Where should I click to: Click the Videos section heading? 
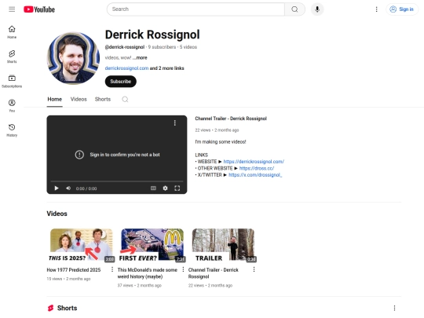tap(57, 214)
